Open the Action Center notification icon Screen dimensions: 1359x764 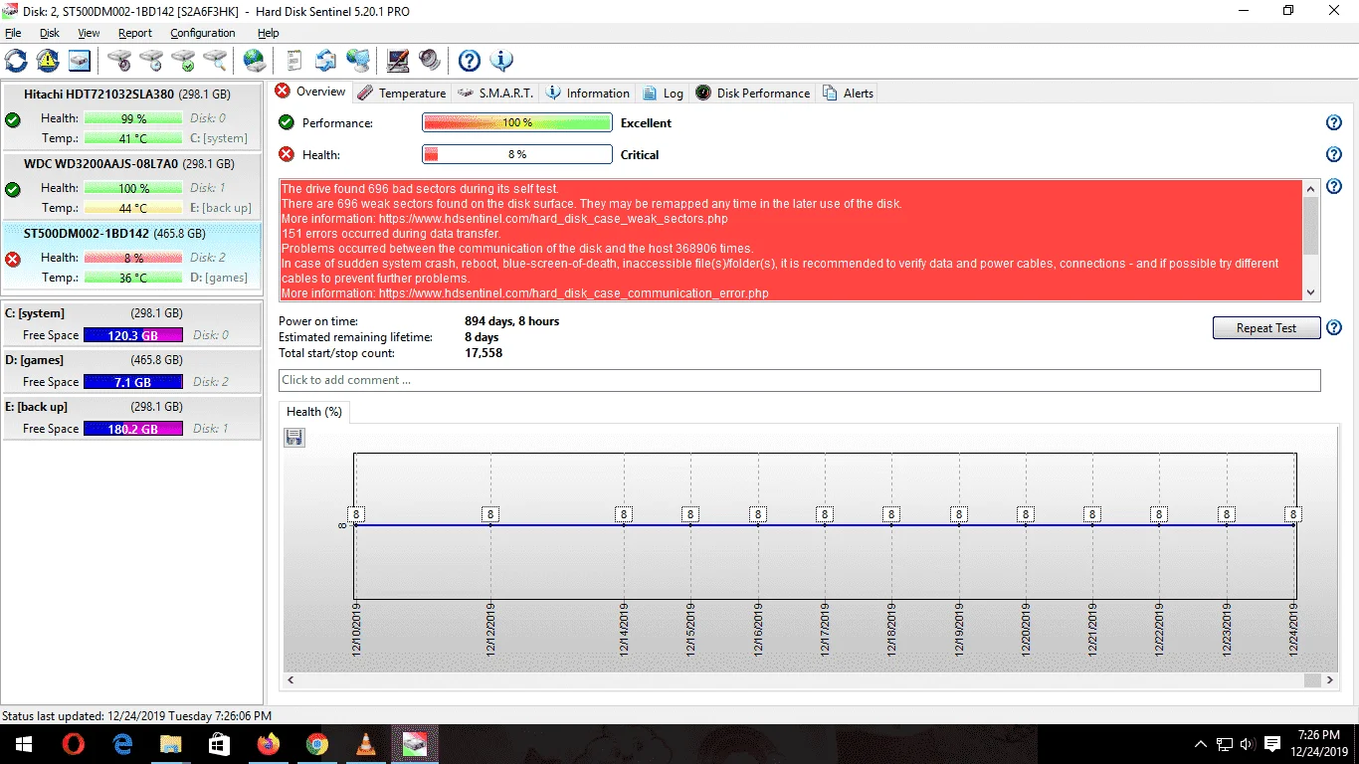click(x=1272, y=744)
